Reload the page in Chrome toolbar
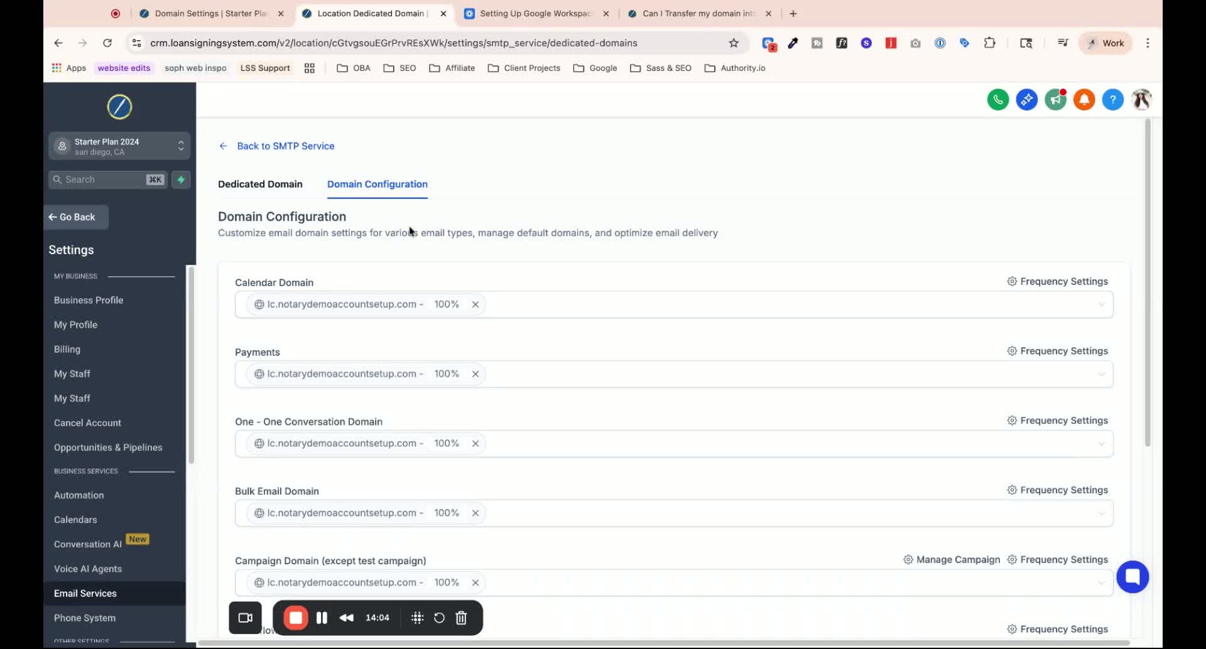The height and width of the screenshot is (649, 1206). 107,43
